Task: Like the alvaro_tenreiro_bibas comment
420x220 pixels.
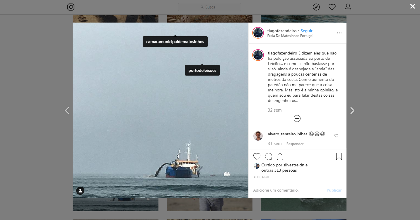Action: [336, 136]
